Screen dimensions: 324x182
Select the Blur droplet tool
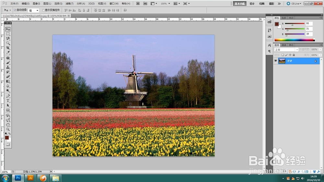click(8, 86)
